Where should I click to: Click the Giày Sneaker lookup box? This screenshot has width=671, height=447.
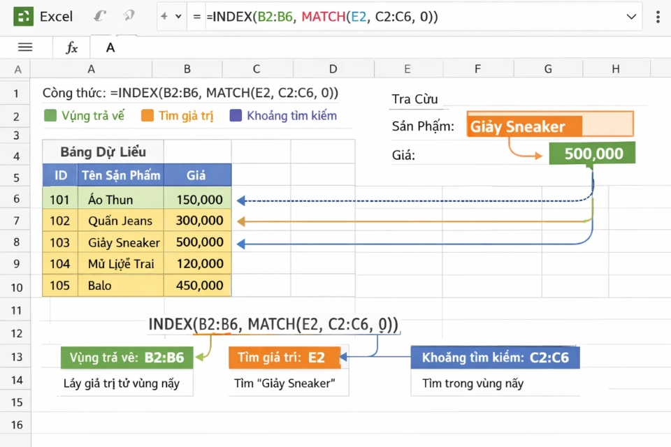[x=549, y=126]
